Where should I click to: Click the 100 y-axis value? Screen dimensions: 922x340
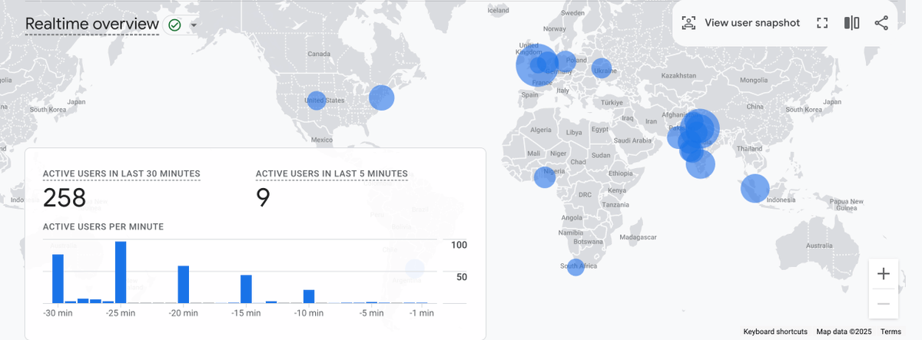pyautogui.click(x=459, y=245)
